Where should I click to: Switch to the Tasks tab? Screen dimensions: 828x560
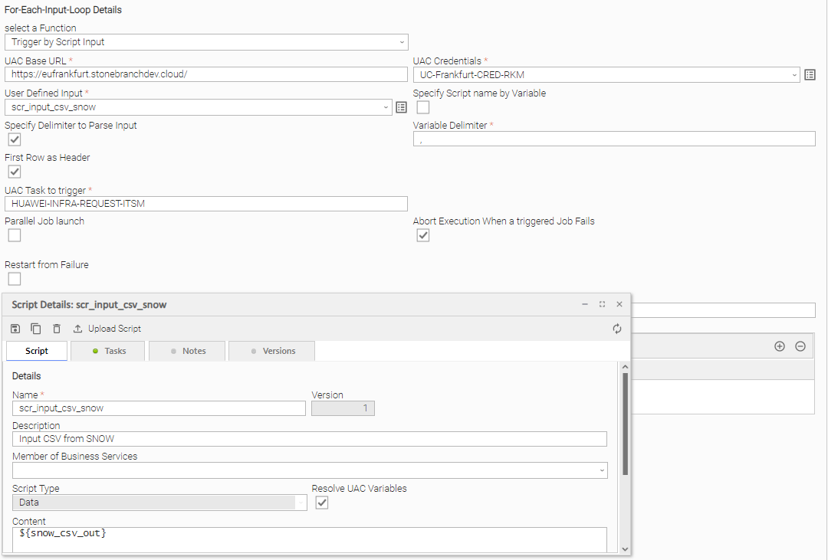pos(108,351)
